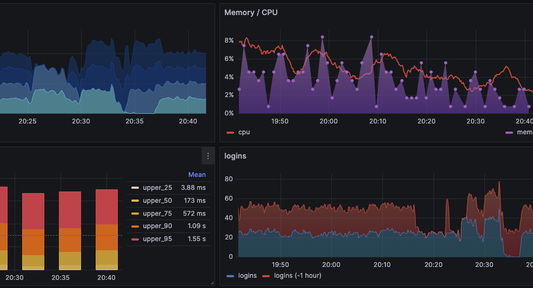Click the upper_95 mean value 1.55 s
Viewport: 533px width, 288px height.
(x=197, y=238)
